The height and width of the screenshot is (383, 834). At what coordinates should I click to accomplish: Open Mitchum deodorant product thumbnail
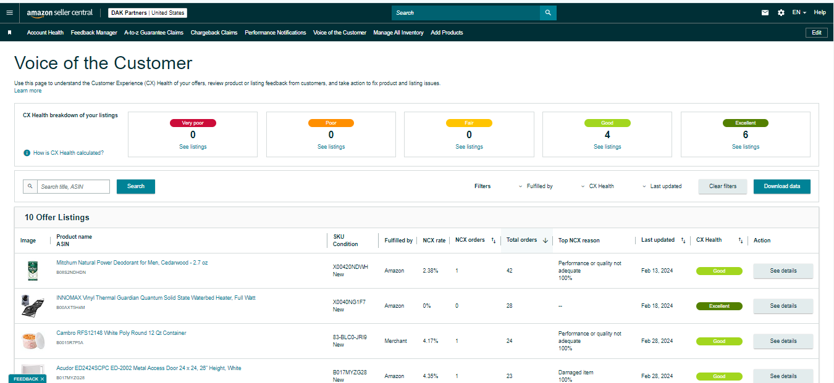coord(32,271)
